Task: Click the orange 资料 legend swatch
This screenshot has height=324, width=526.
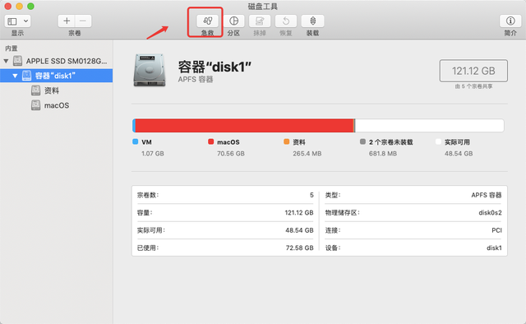Action: pyautogui.click(x=286, y=141)
